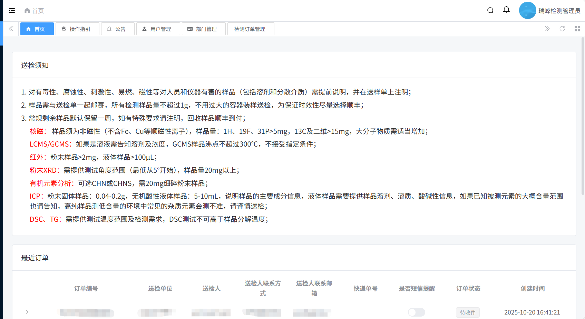Collapse the sidebar with the hamburger icon

pos(12,11)
